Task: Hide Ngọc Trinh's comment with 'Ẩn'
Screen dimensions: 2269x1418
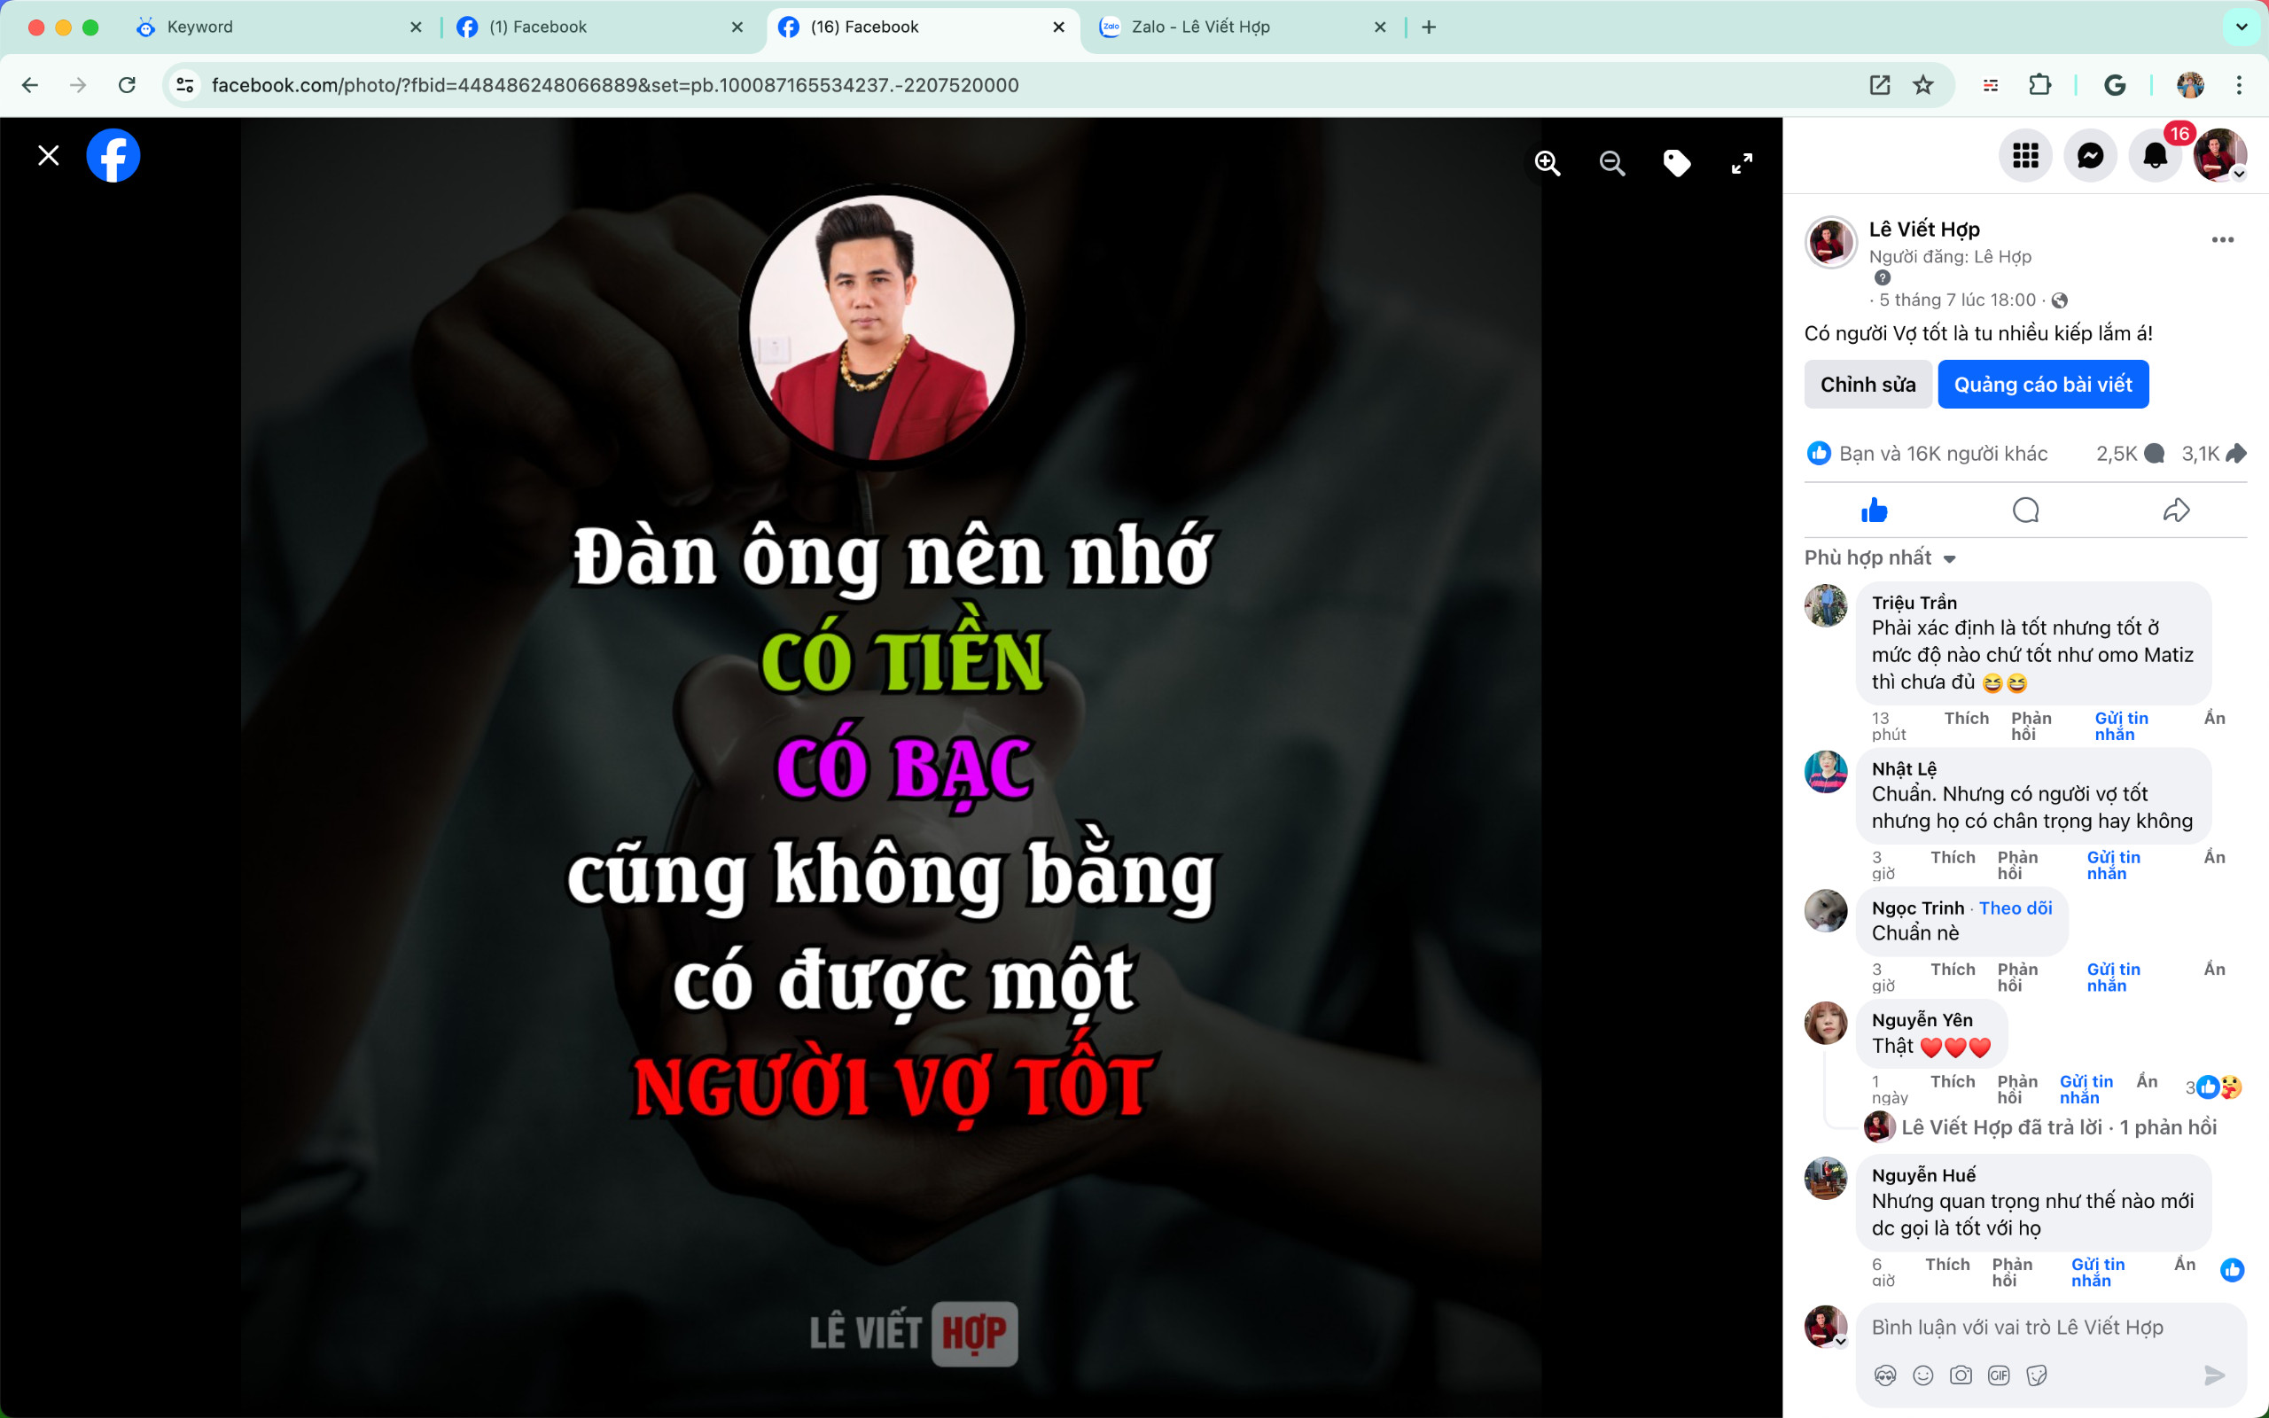Action: (2214, 969)
